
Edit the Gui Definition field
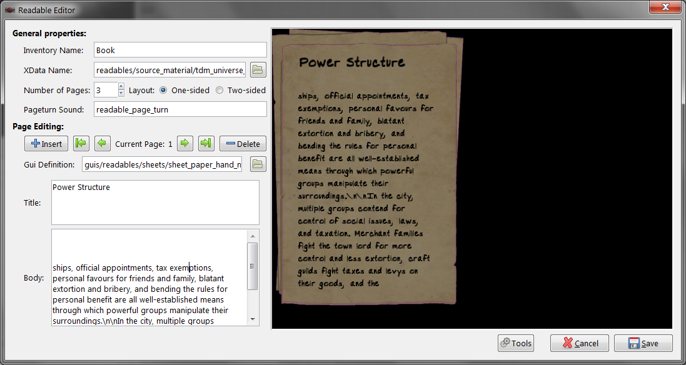[162, 165]
